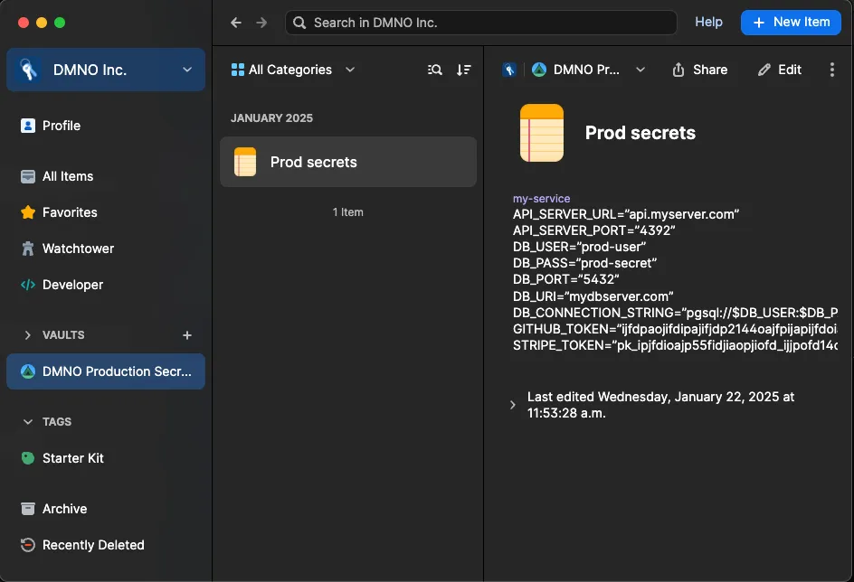Open the Developer section
The width and height of the screenshot is (854, 582).
coord(69,285)
